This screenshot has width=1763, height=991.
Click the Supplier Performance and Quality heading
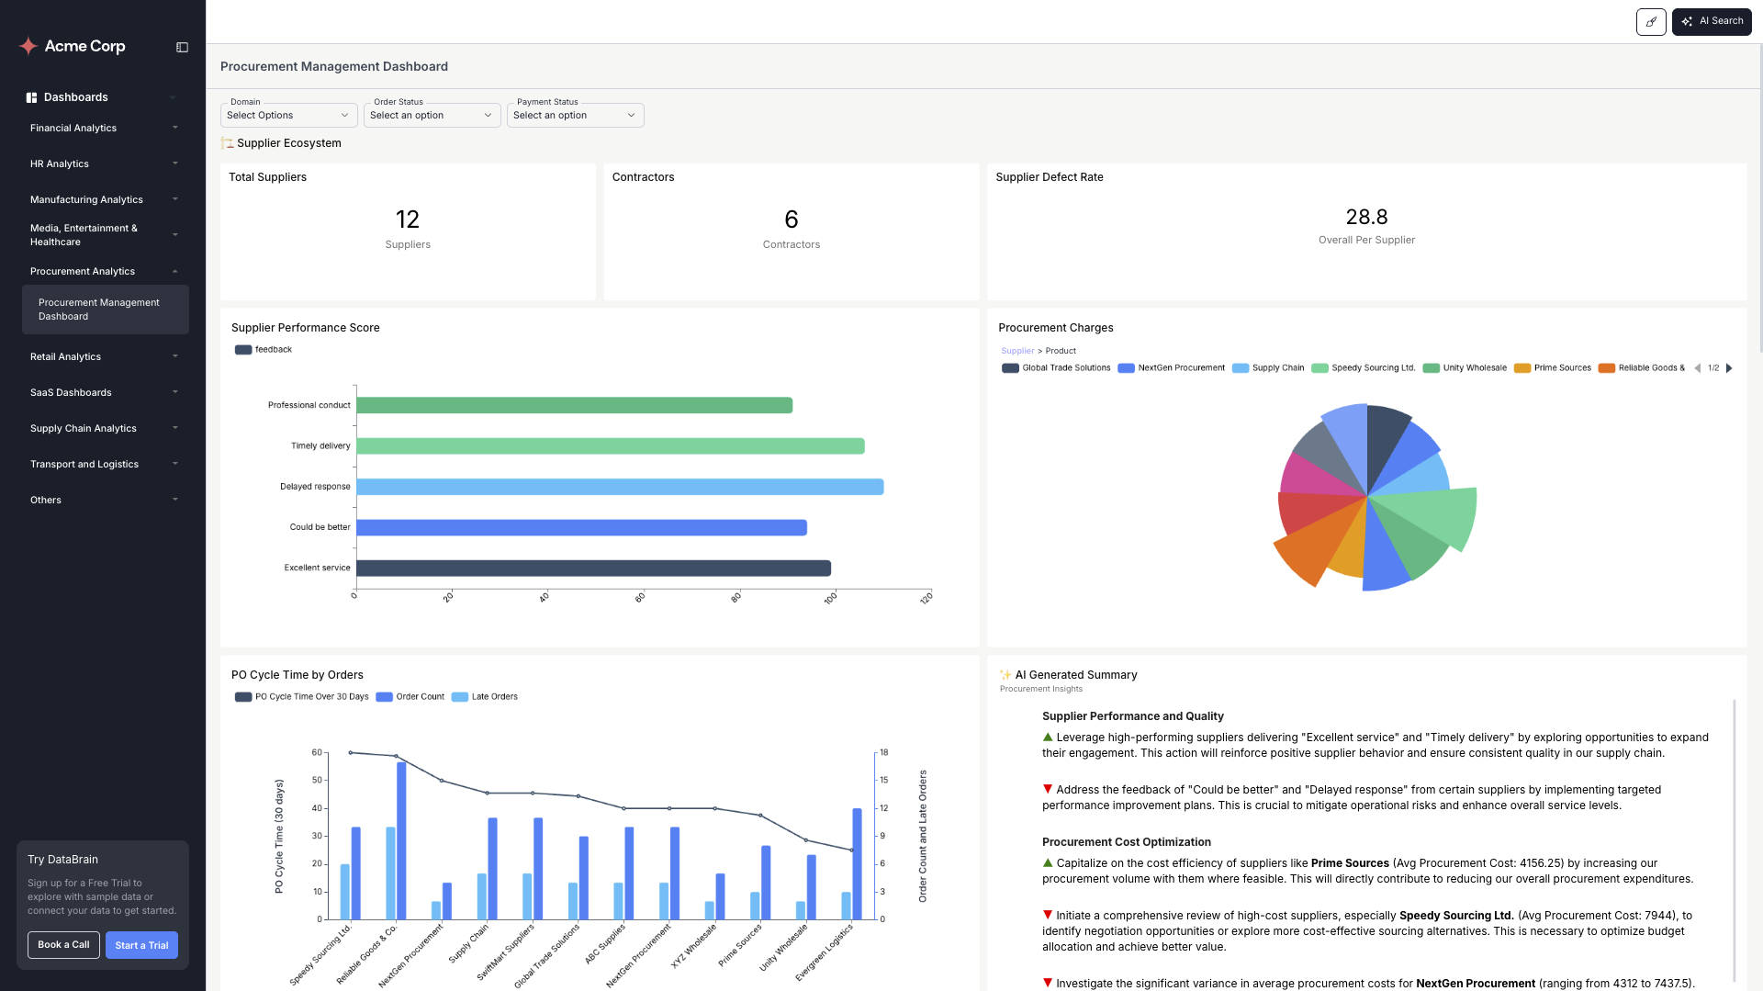pyautogui.click(x=1132, y=716)
